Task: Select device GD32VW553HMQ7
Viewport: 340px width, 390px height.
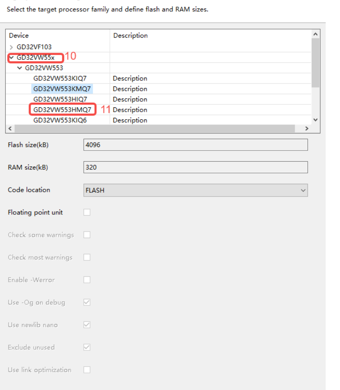Action: 62,110
